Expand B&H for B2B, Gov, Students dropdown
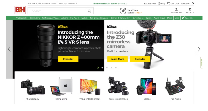Image resolution: width=208 pixels, height=111 pixels. 42,4
